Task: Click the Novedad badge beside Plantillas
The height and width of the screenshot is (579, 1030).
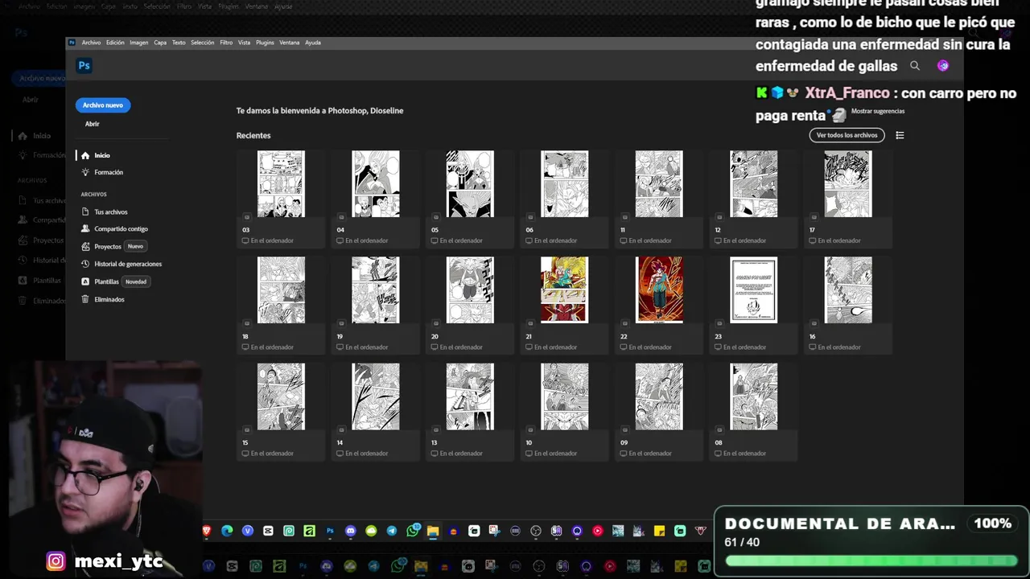Action: tap(136, 281)
